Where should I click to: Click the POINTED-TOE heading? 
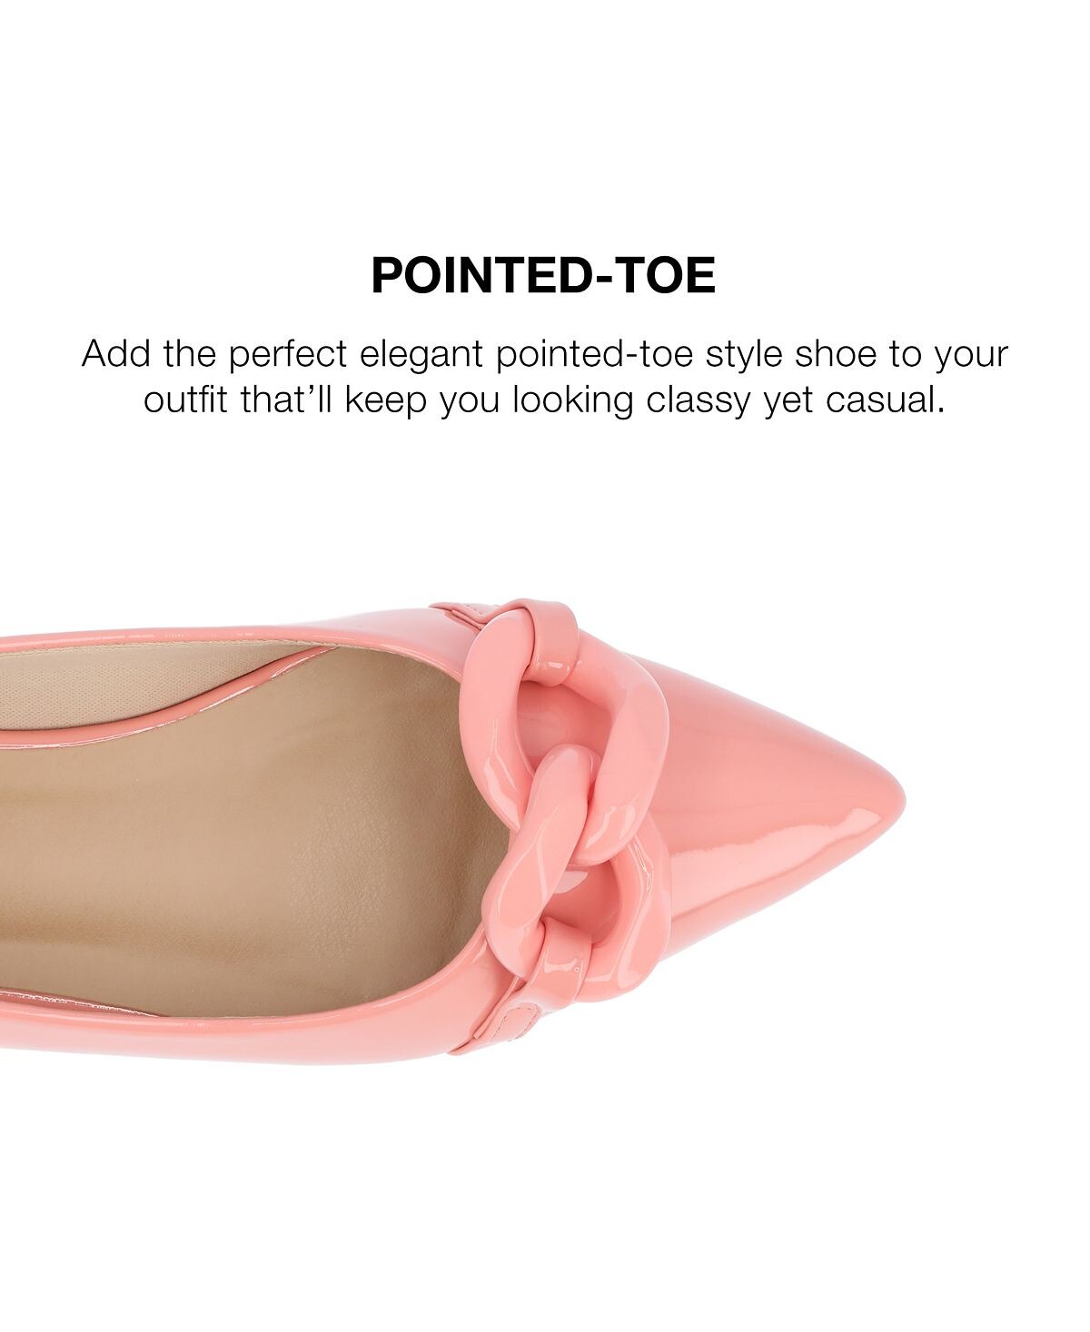click(543, 275)
